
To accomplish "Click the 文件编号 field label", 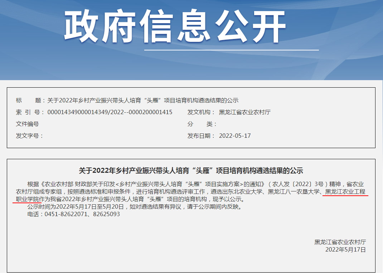I will (x=27, y=124).
